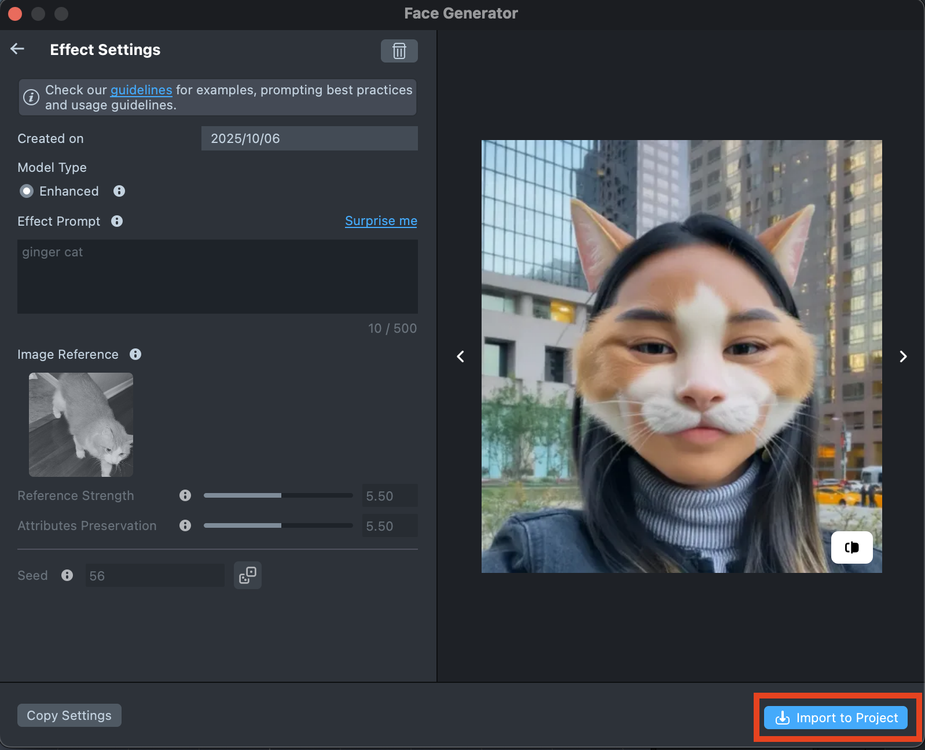Click the Seed info icon
This screenshot has height=750, width=925.
point(67,575)
